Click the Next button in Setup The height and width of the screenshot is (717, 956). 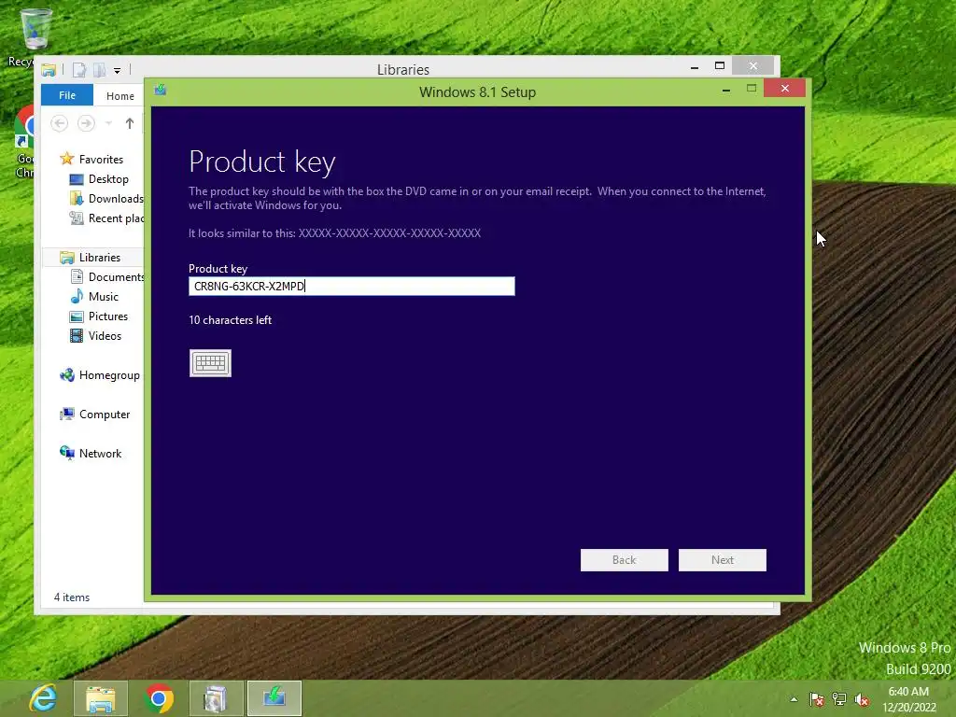(x=722, y=560)
